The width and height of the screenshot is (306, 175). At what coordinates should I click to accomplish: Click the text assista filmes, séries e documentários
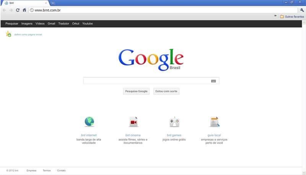[133, 141]
